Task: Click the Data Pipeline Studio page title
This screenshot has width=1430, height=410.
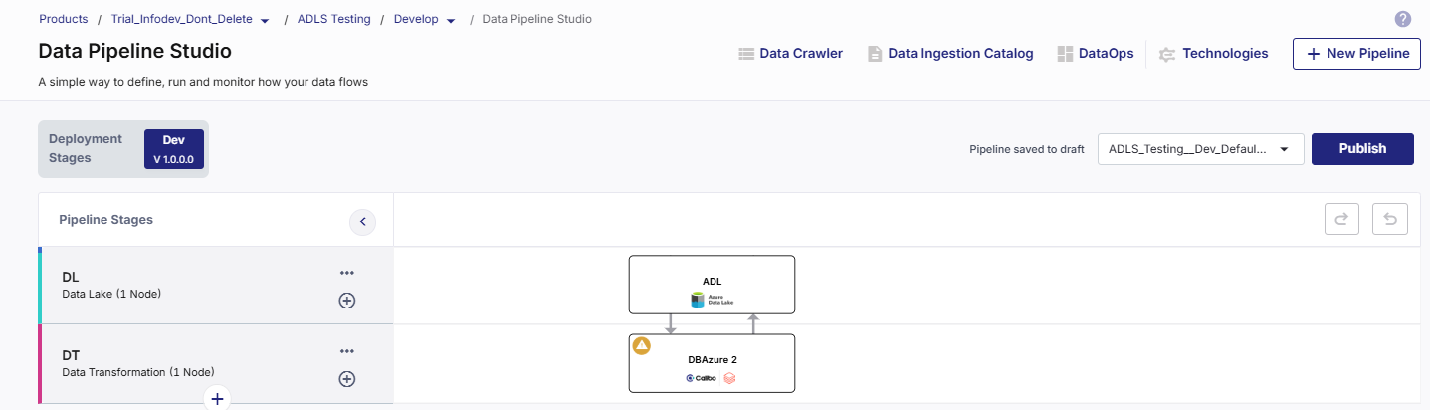Action: tap(134, 51)
